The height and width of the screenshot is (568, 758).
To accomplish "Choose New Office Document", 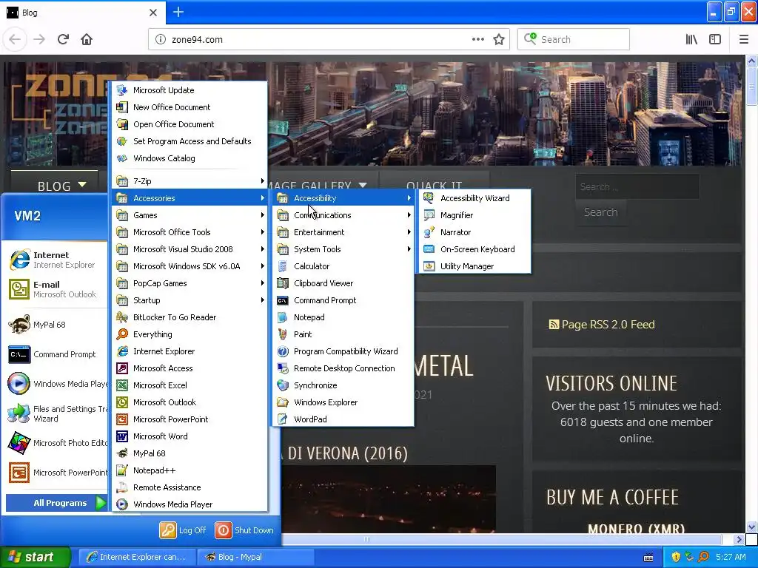I will pyautogui.click(x=189, y=107).
